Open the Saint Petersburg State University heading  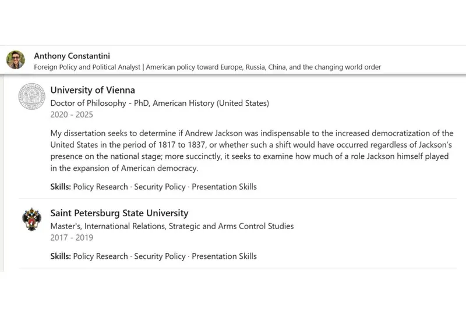pos(119,213)
